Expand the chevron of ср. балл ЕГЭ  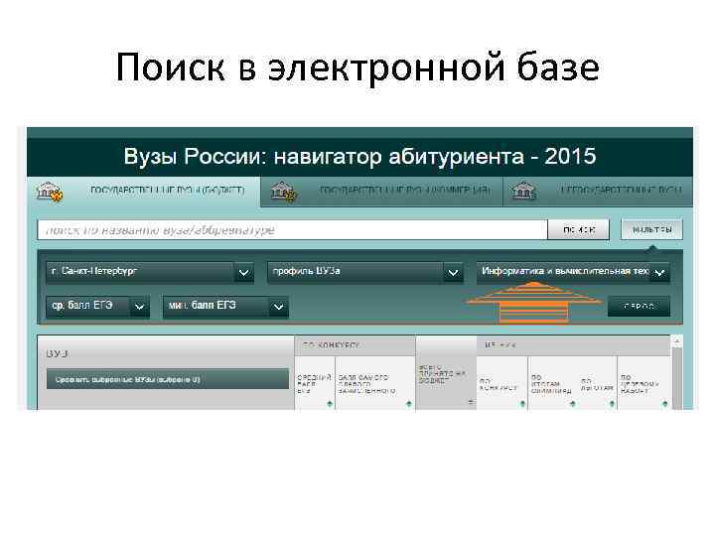(x=140, y=307)
